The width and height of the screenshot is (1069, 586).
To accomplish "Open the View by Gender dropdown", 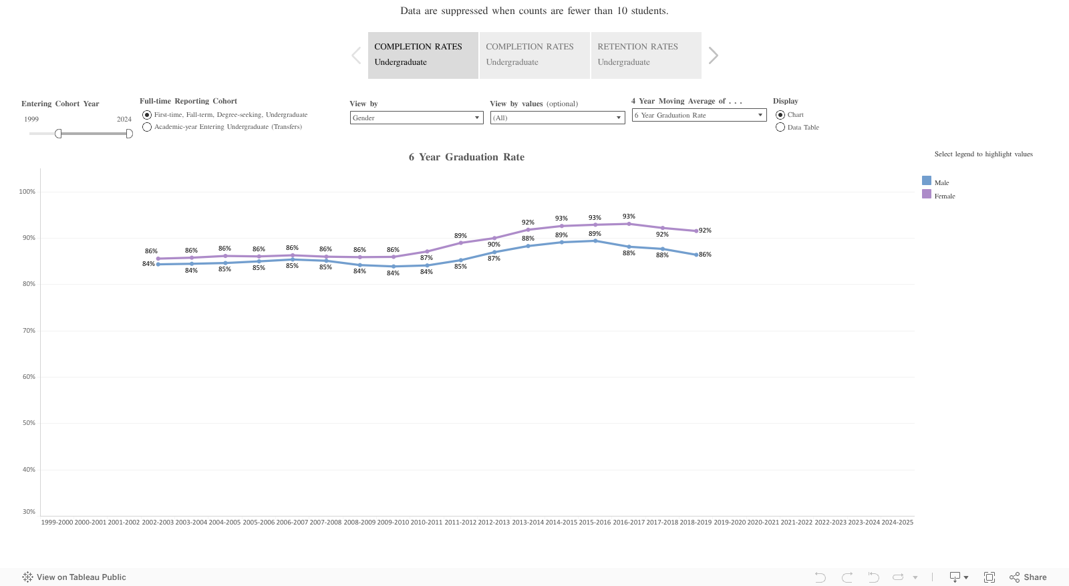I will pyautogui.click(x=476, y=117).
